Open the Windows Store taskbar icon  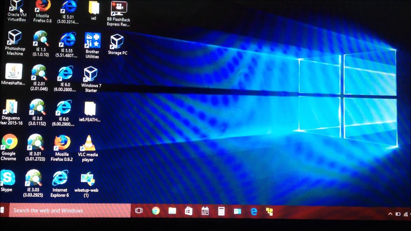tap(188, 211)
